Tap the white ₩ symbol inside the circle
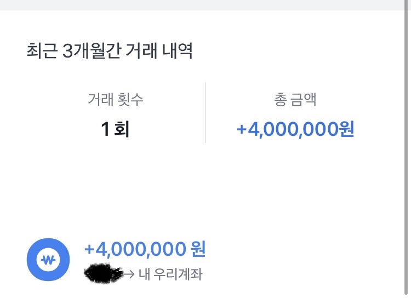Viewport: 411px width, 298px height. [x=48, y=259]
